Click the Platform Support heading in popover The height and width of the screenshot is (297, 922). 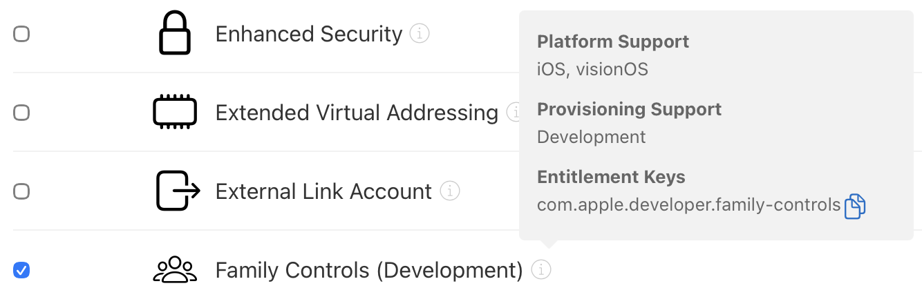coord(613,41)
